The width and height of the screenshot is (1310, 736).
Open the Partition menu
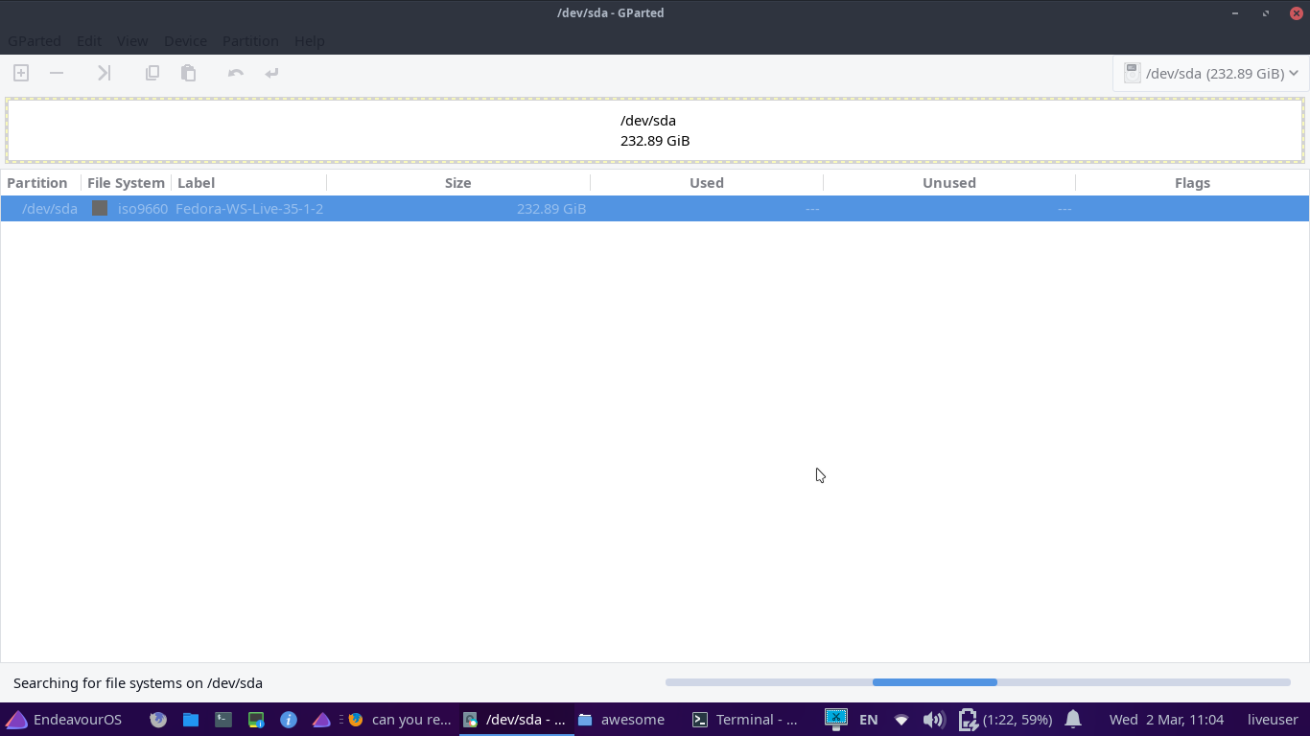pos(250,41)
